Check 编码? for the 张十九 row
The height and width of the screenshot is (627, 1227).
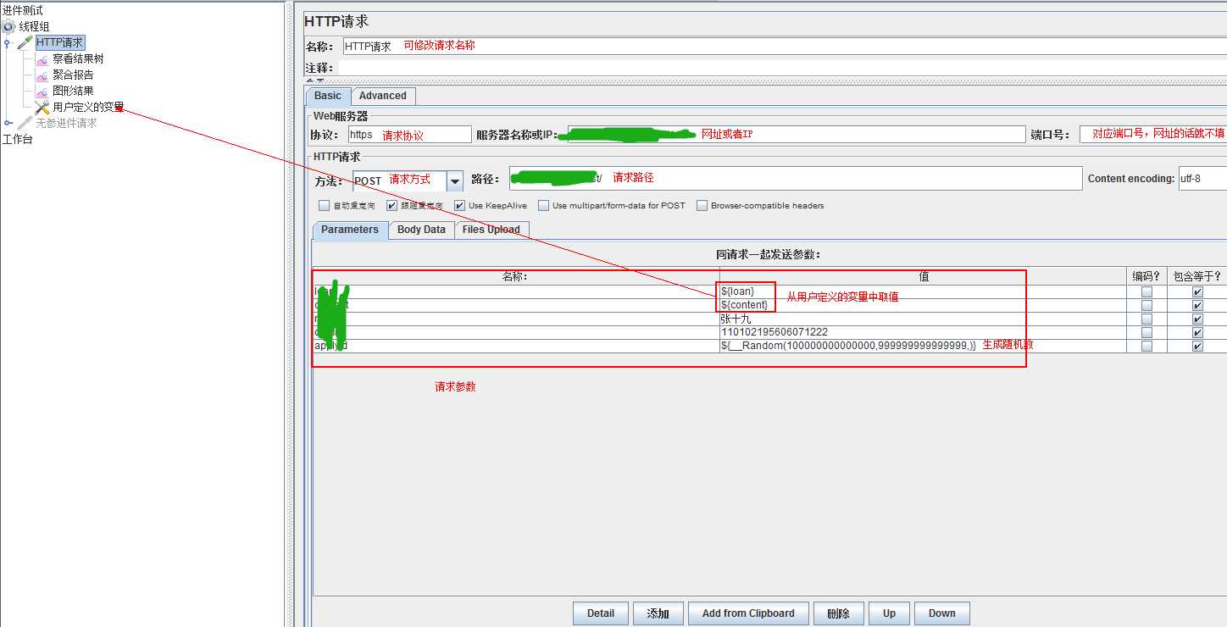tap(1146, 319)
